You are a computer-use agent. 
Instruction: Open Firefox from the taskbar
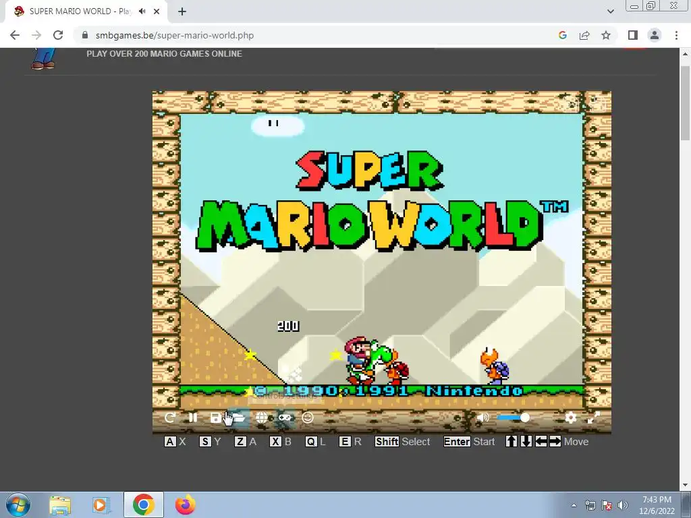185,505
